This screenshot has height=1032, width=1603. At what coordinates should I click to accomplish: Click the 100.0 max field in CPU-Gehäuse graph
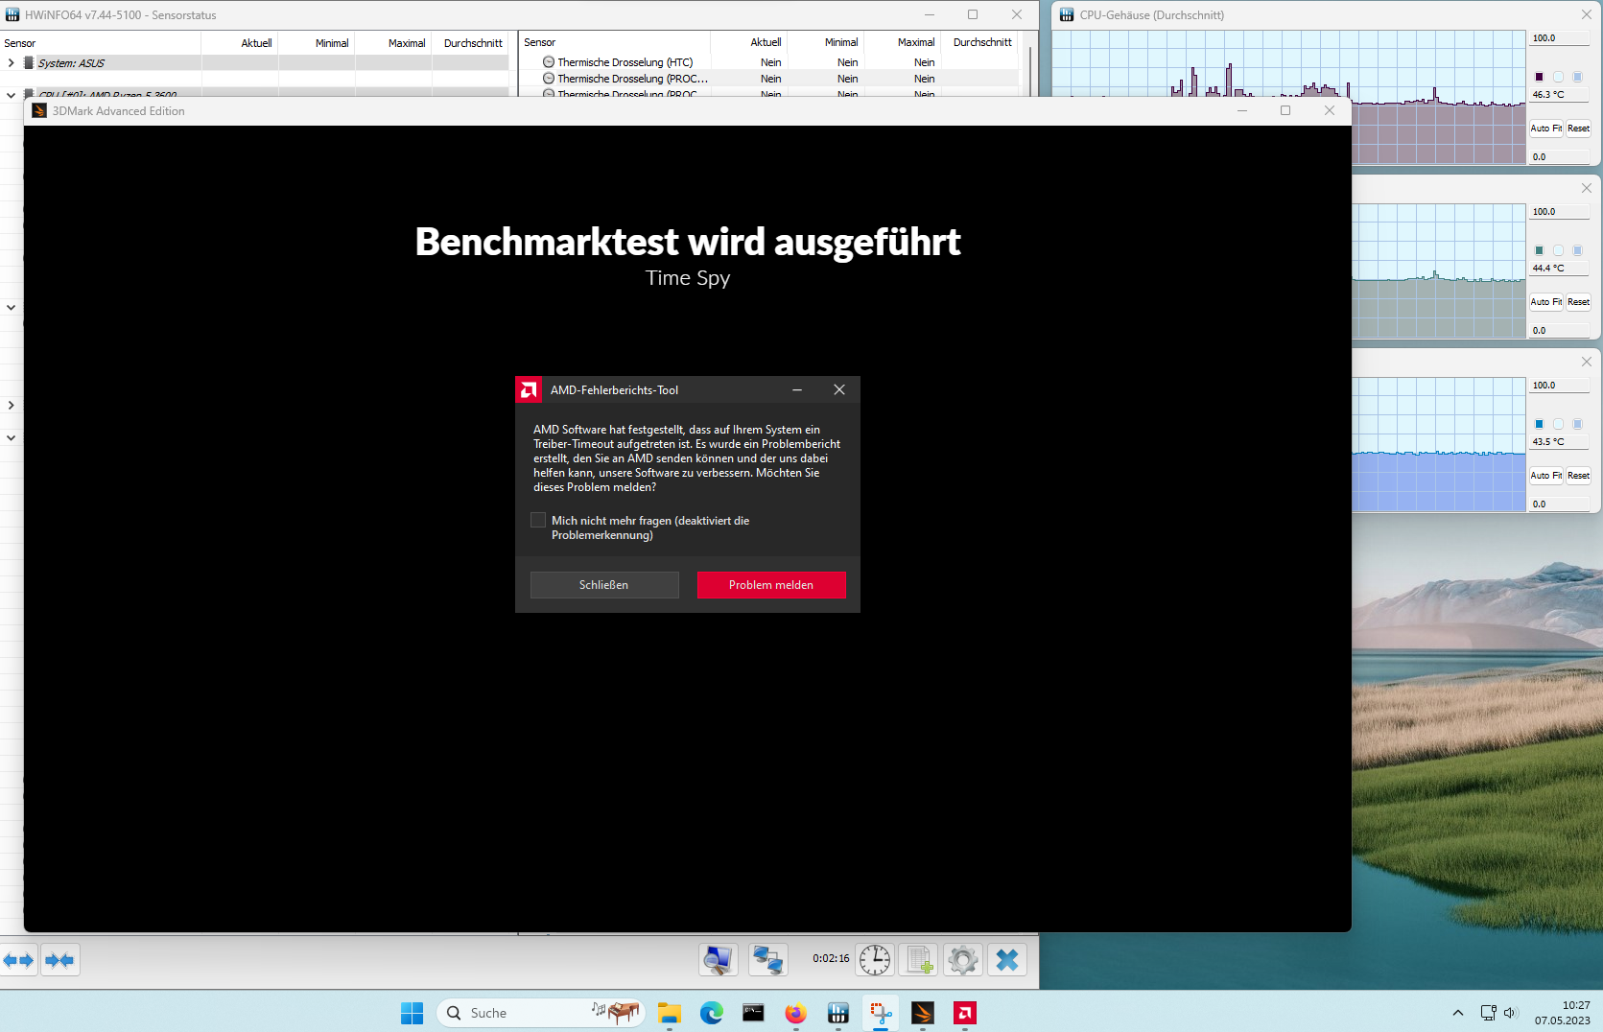click(1559, 38)
